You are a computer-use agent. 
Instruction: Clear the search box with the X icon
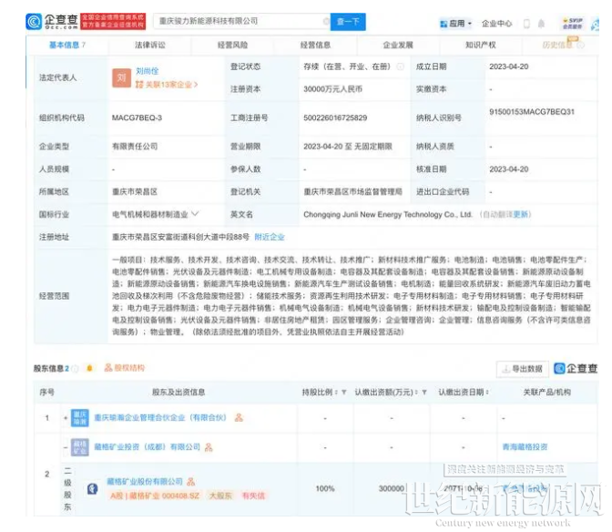[x=325, y=20]
